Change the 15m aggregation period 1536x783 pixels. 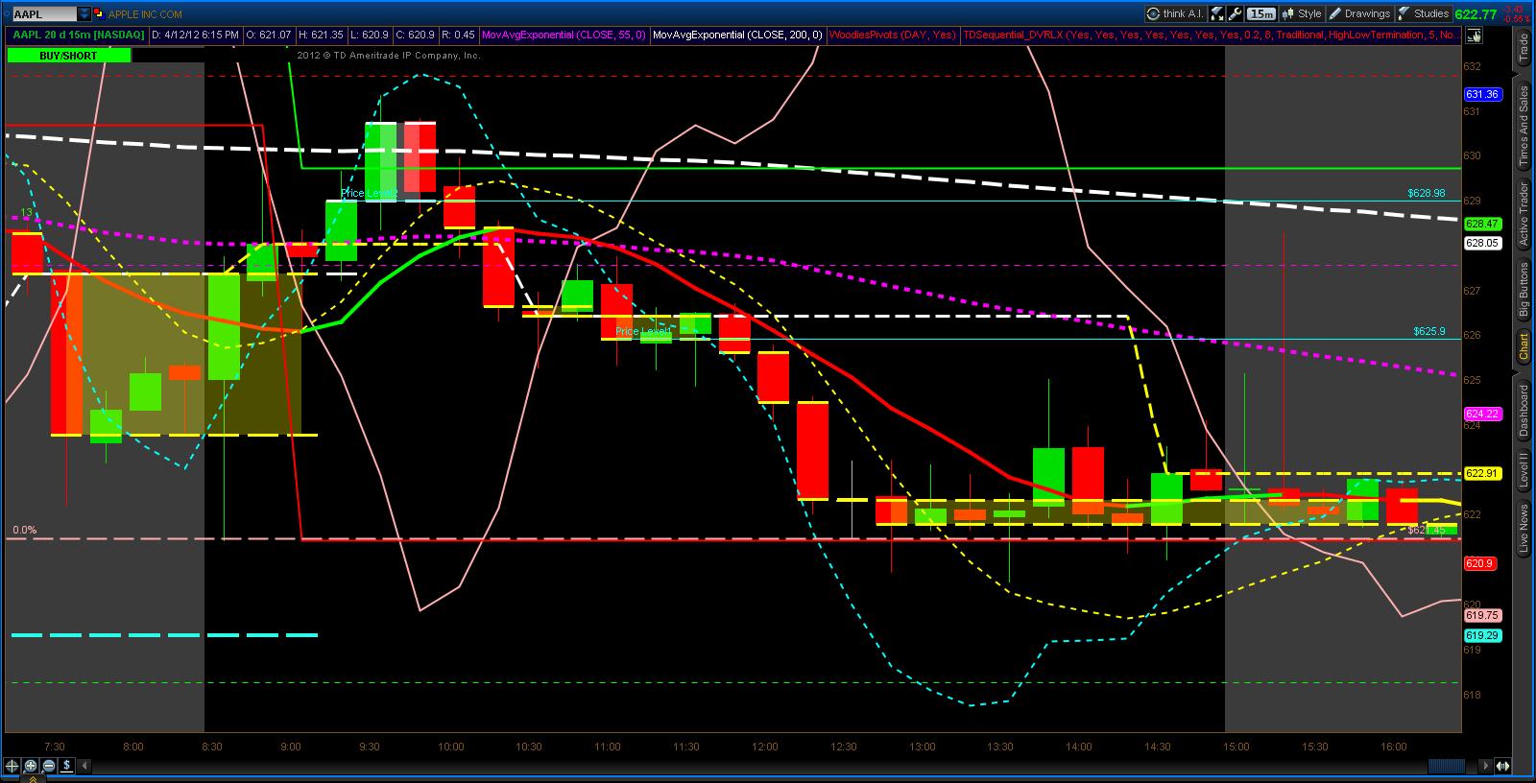click(x=1261, y=13)
